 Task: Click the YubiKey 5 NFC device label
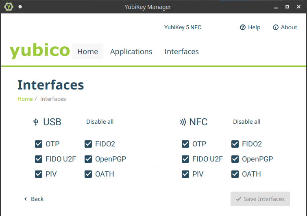pos(183,27)
